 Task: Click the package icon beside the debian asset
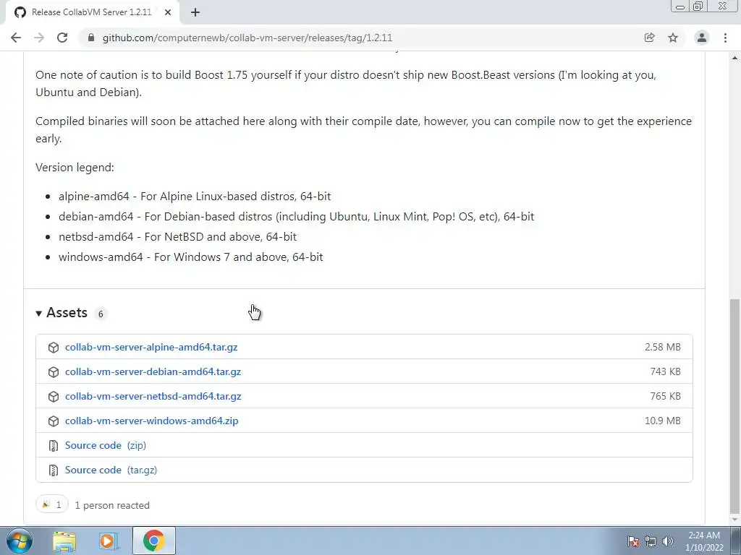(54, 372)
